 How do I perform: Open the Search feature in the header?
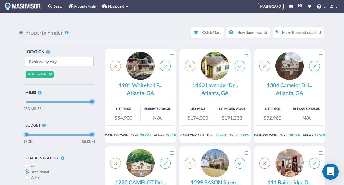(56, 6)
